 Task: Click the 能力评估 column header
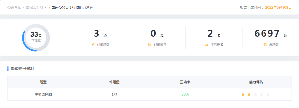pos(256,82)
